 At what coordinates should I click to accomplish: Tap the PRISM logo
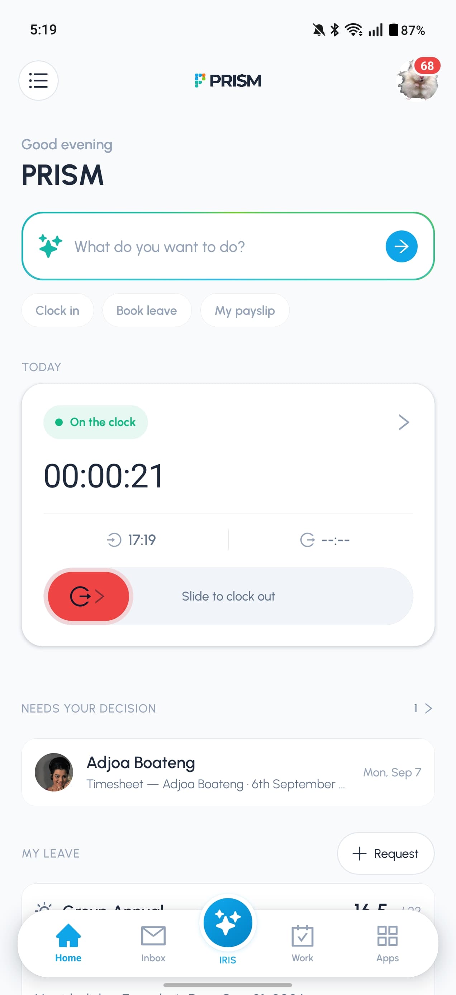coord(228,80)
